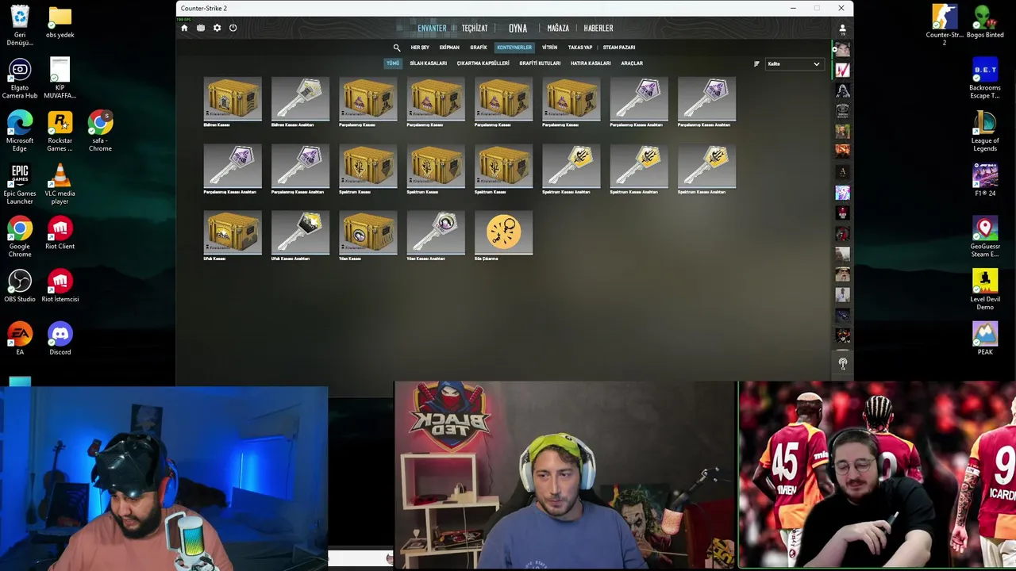This screenshot has width=1016, height=571.
Task: Switch to the TEÇHİZAT tab
Action: tap(475, 28)
